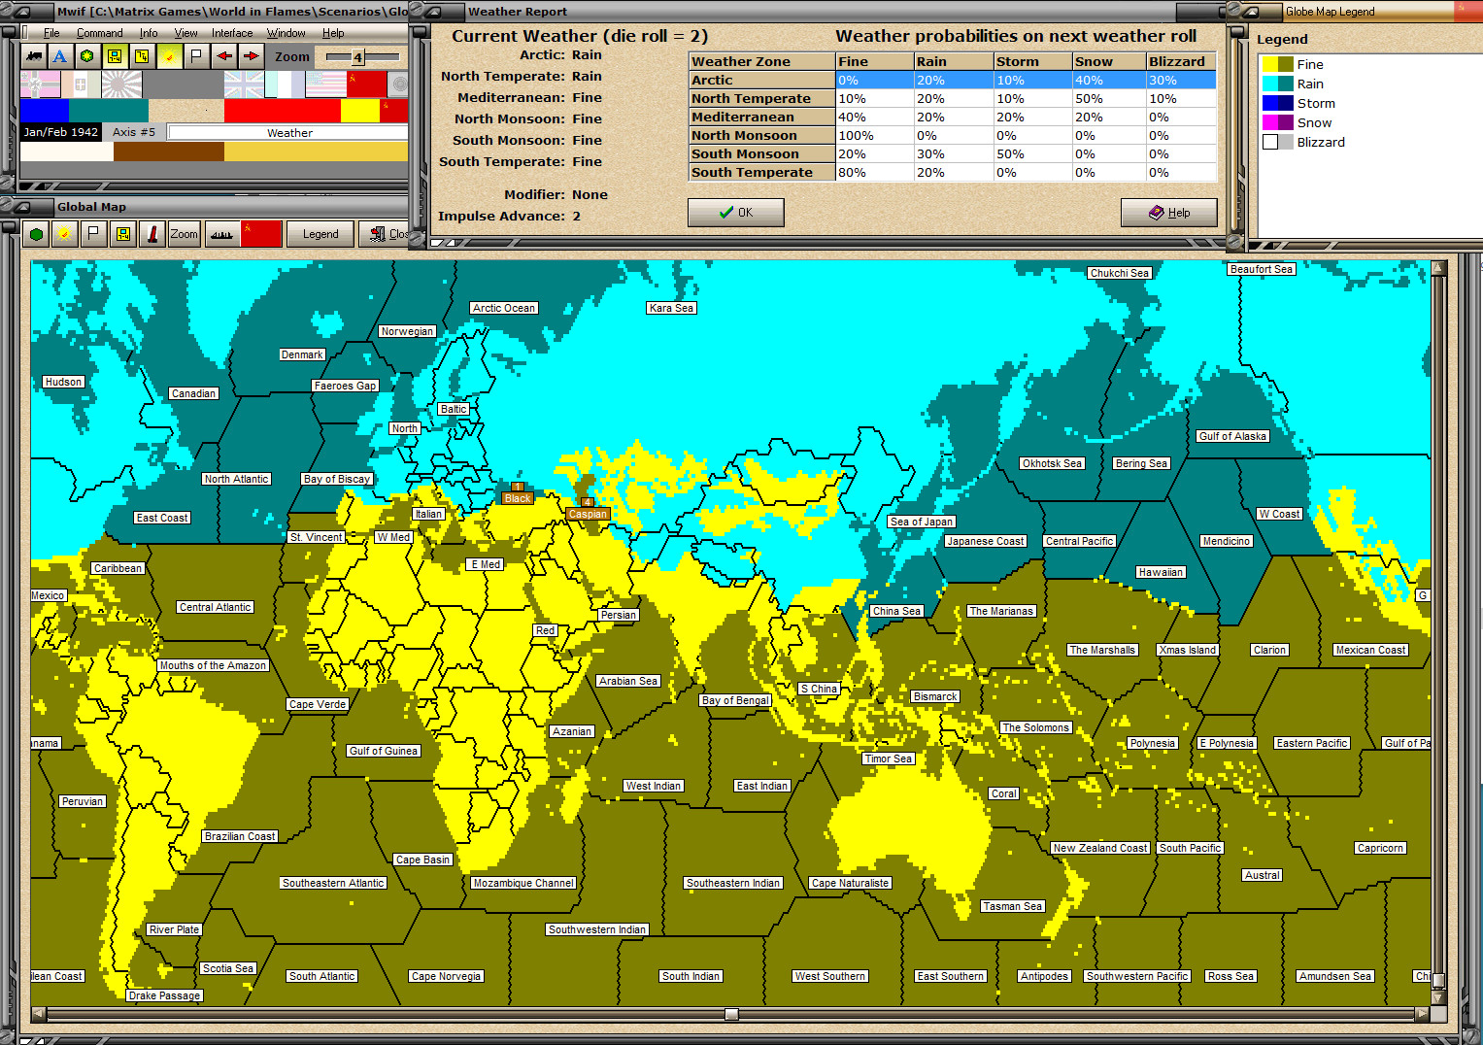Viewport: 1483px width, 1045px height.
Task: Click the Help button in Weather Report
Action: pyautogui.click(x=1169, y=213)
